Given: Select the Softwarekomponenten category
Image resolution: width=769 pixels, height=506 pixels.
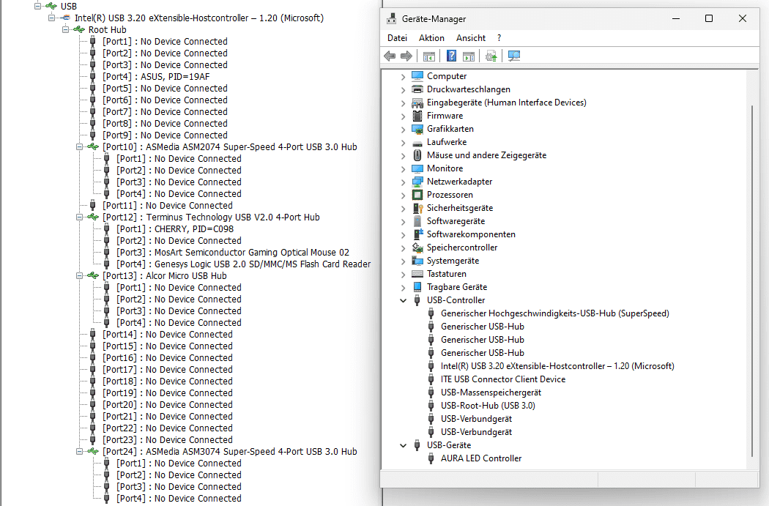Looking at the screenshot, I should point(471,234).
